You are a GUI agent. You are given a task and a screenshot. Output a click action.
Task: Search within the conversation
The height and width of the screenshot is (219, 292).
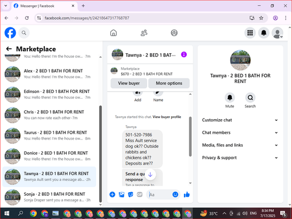coord(250,98)
